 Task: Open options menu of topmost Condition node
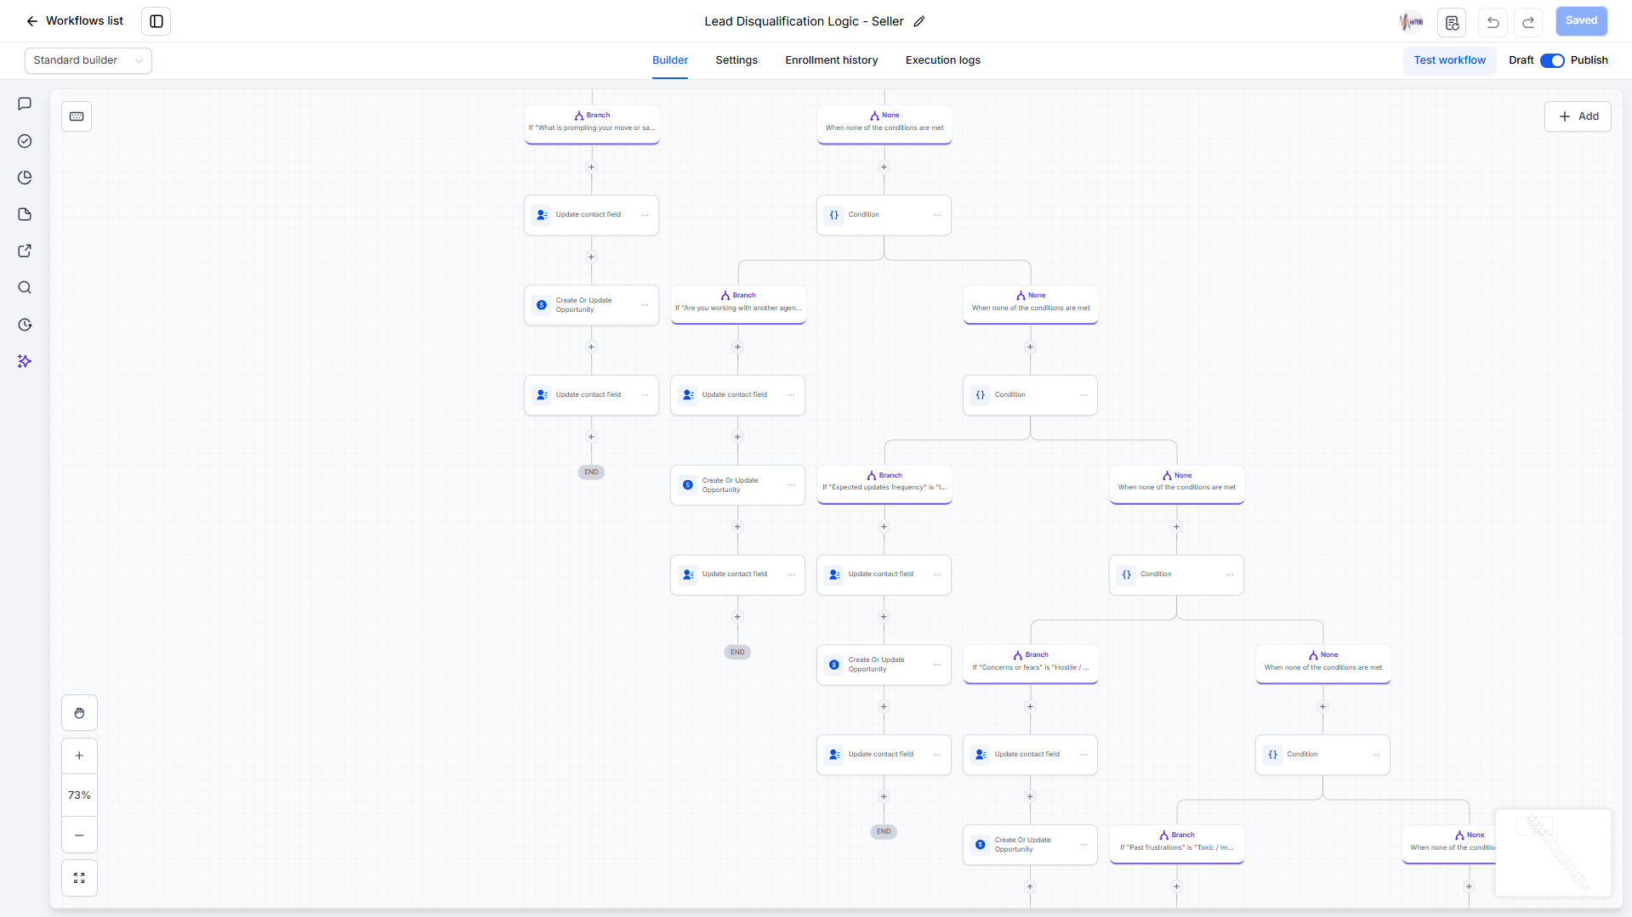(x=937, y=215)
